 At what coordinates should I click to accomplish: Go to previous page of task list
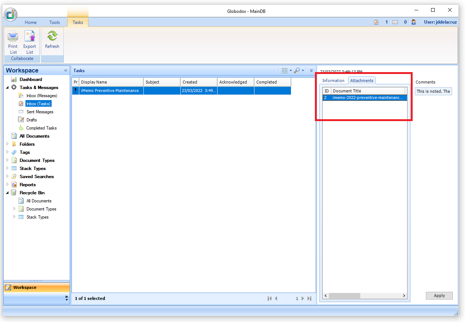coord(276,298)
